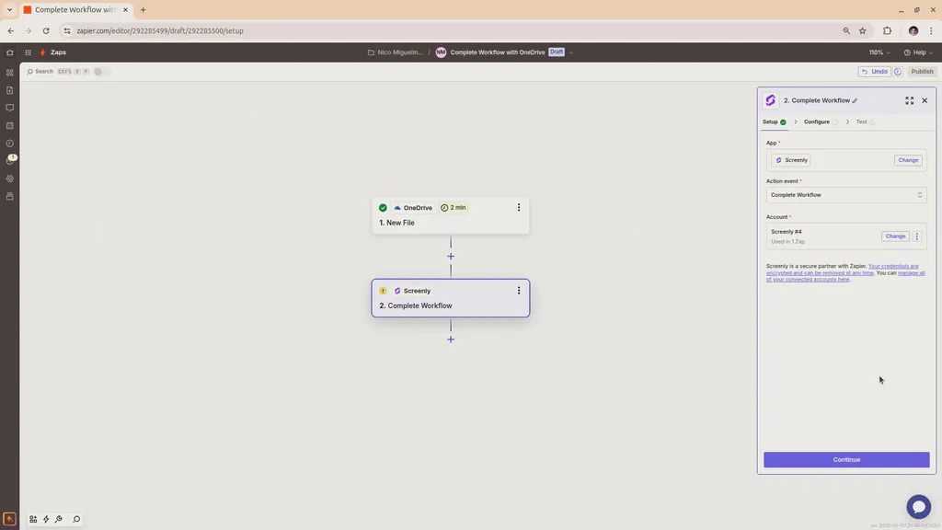This screenshot has height=530, width=942.
Task: Select the Test tab in the panel
Action: click(862, 121)
